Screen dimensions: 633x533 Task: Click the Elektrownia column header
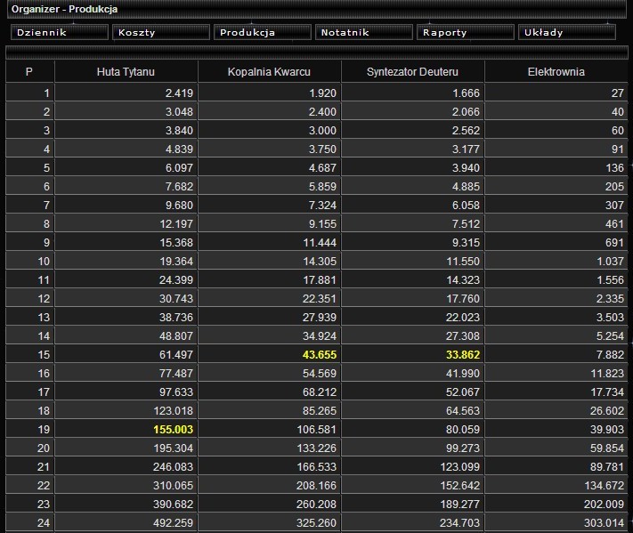[556, 72]
